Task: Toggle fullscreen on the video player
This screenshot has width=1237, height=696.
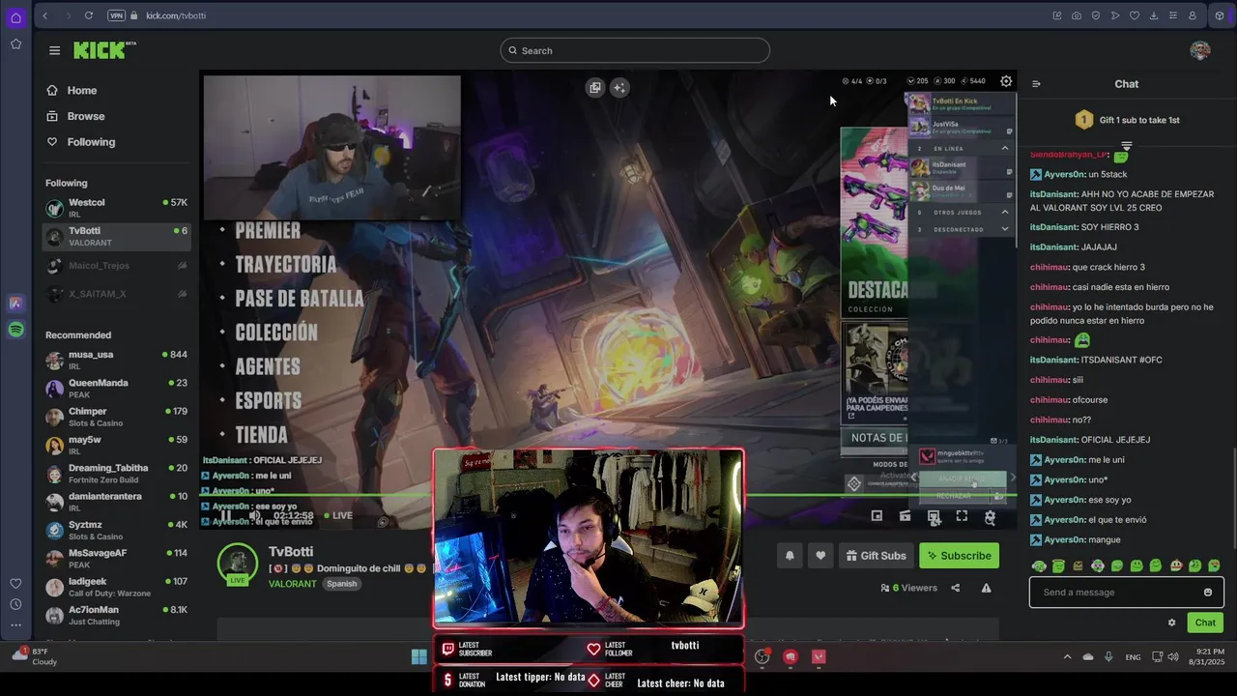Action: [962, 516]
